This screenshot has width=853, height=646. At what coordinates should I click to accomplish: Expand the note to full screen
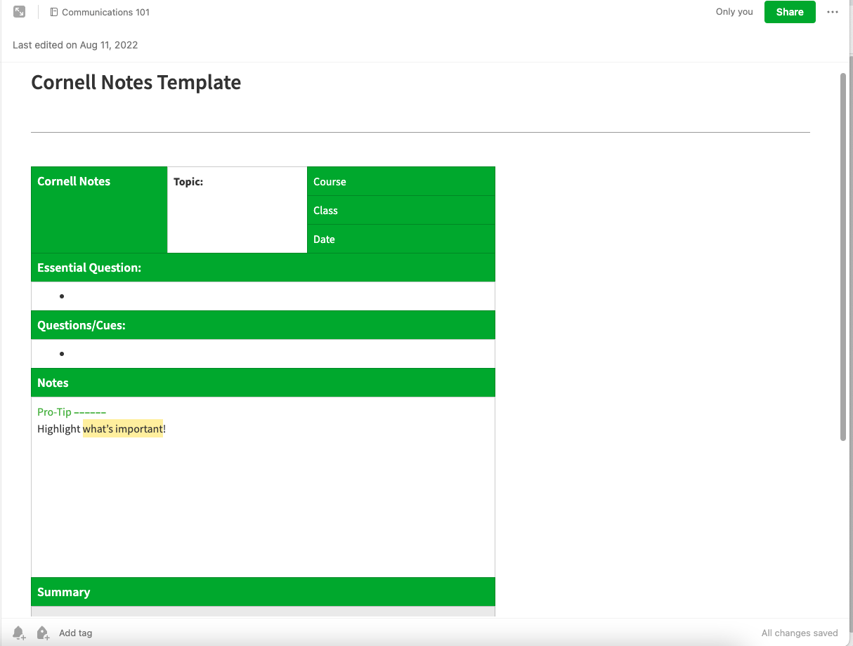(x=19, y=11)
